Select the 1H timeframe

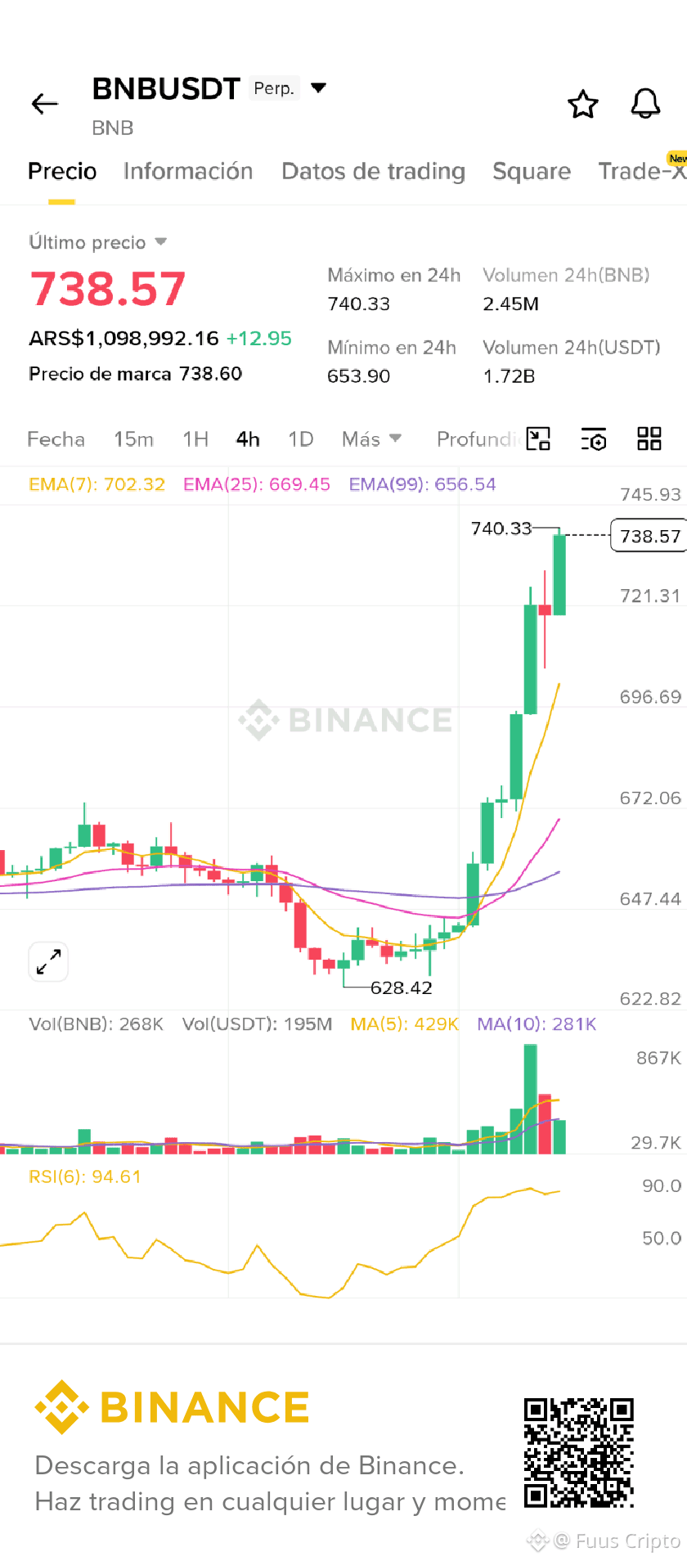(195, 439)
